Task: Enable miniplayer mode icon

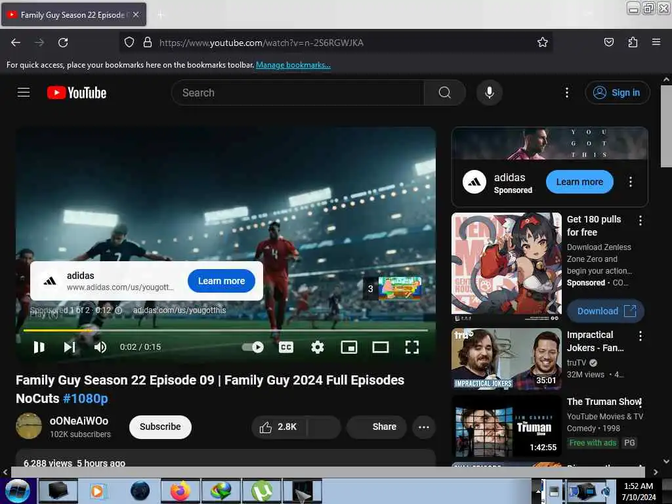Action: click(349, 346)
